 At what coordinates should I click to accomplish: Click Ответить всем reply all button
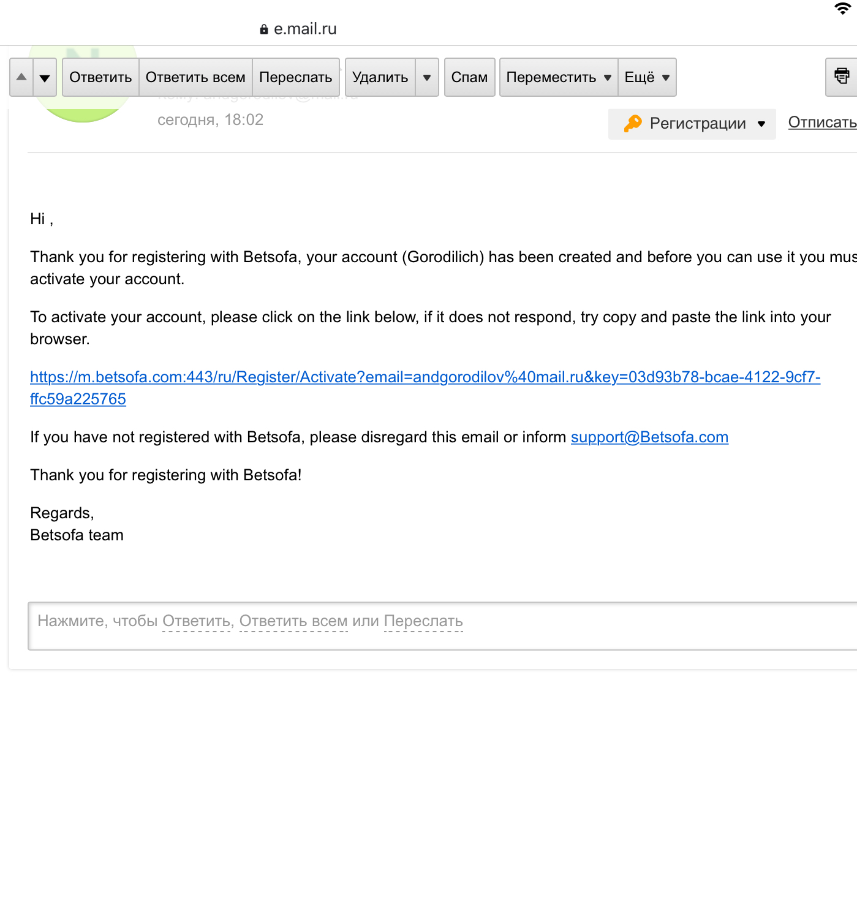195,77
